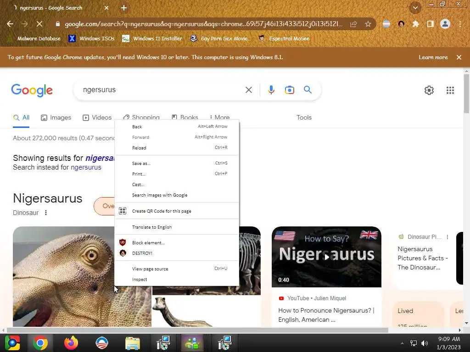
Task: Choose Create QR Code for this page
Action: click(x=177, y=211)
